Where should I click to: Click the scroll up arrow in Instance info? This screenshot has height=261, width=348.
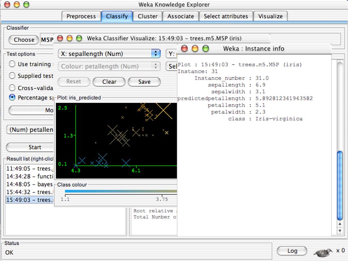tap(340, 224)
